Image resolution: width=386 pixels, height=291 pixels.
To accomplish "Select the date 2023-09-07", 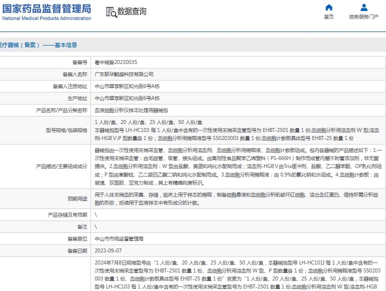I will pyautogui.click(x=108, y=251).
